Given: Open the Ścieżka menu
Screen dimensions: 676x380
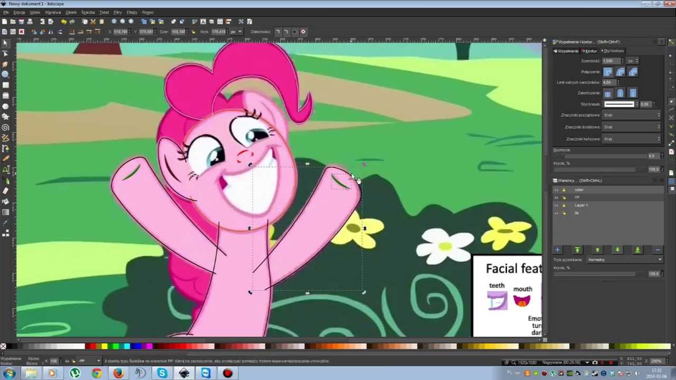Looking at the screenshot, I should tap(88, 12).
